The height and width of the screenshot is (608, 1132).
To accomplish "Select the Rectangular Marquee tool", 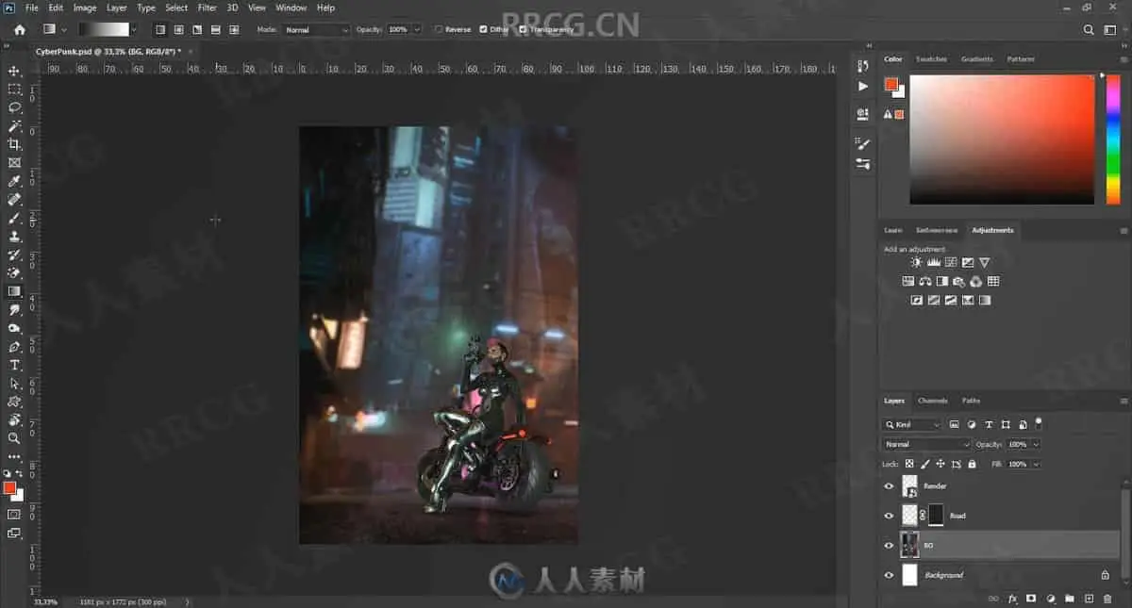I will [x=14, y=89].
